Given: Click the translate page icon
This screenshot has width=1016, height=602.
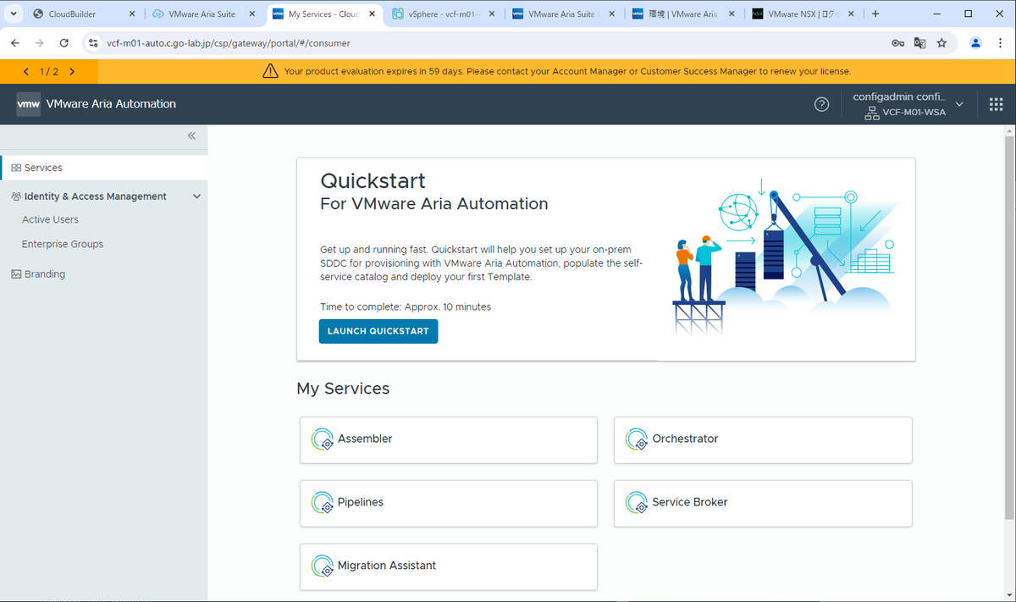Looking at the screenshot, I should pyautogui.click(x=919, y=43).
